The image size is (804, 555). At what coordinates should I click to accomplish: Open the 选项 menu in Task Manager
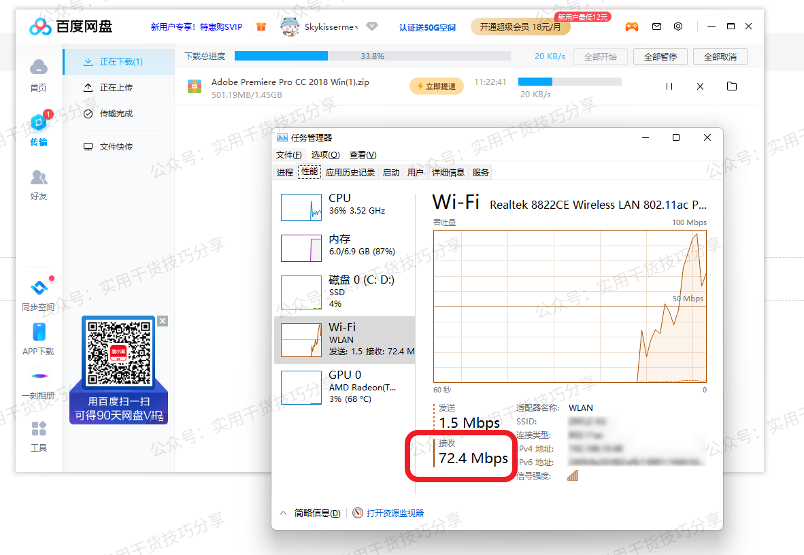click(x=325, y=155)
